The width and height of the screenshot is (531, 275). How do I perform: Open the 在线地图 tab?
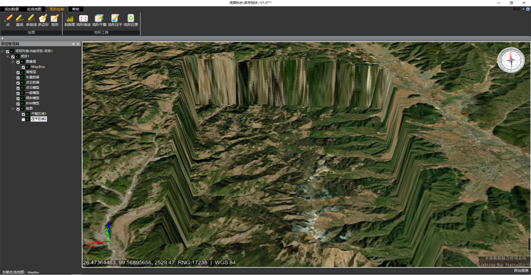pos(34,9)
